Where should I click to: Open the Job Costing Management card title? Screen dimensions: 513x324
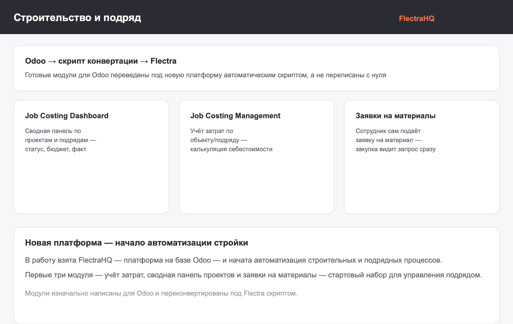coord(235,116)
